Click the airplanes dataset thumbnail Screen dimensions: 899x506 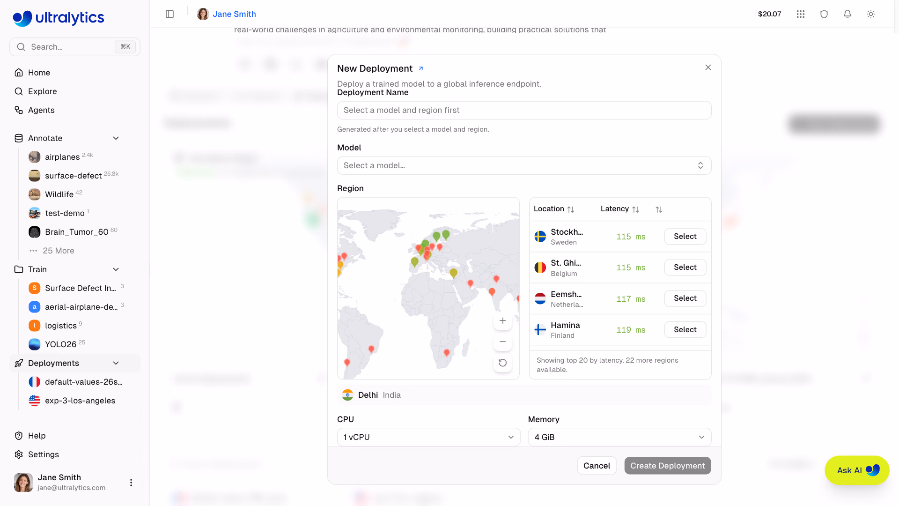(x=35, y=157)
